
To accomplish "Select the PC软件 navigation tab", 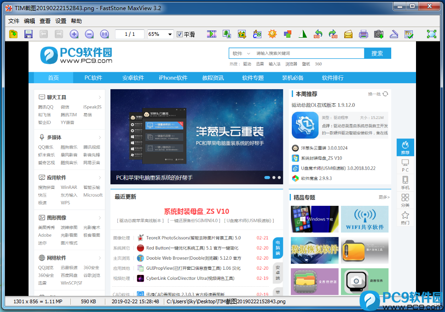I will coord(93,78).
